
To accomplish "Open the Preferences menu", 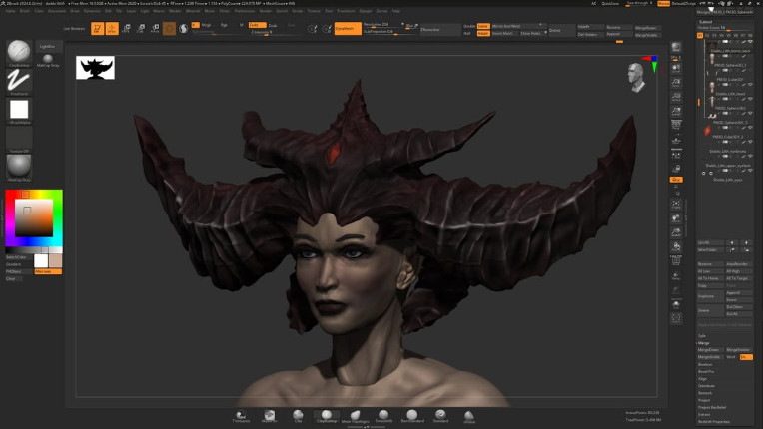I will coord(245,11).
